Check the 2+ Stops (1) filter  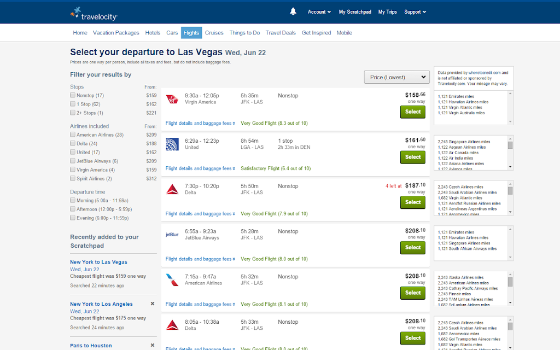73,113
